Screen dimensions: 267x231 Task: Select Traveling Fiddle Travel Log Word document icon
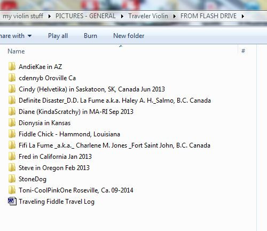coord(12,201)
